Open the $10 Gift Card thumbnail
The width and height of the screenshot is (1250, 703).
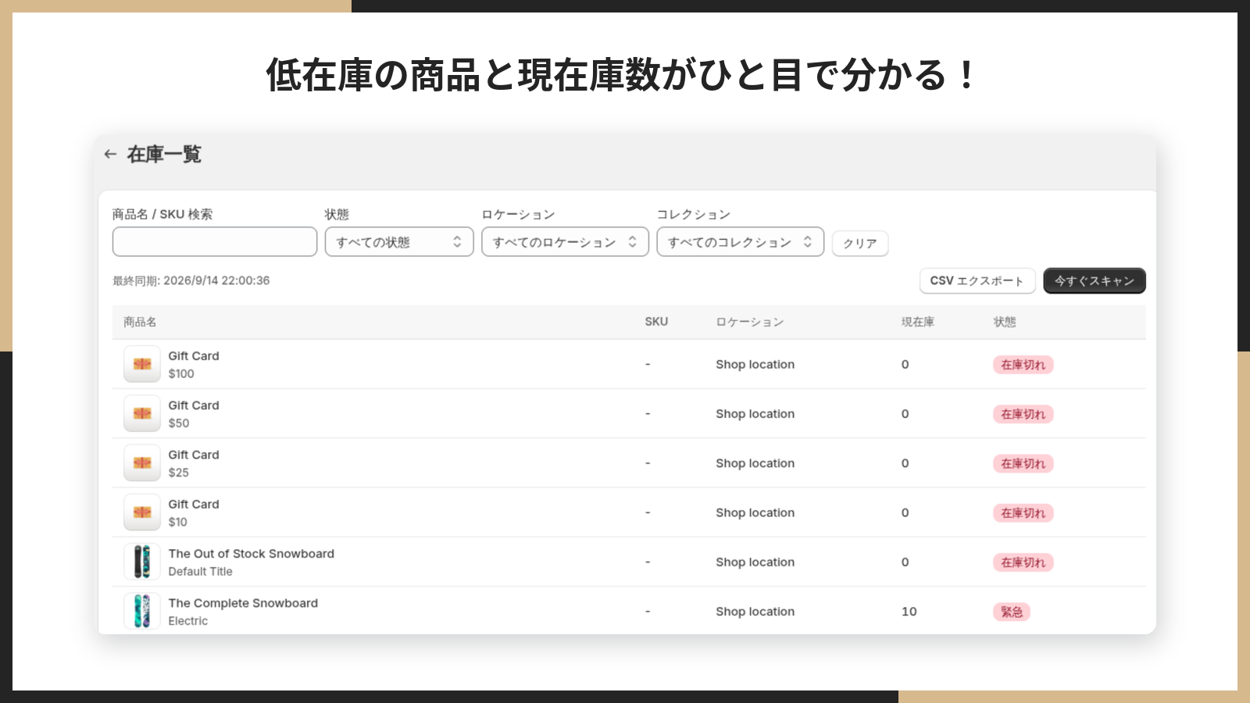click(142, 512)
